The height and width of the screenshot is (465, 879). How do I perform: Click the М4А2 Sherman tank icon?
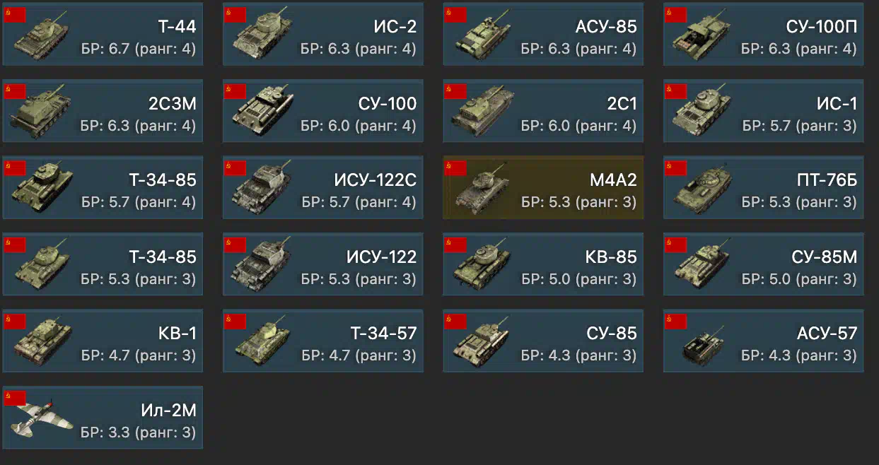point(482,189)
